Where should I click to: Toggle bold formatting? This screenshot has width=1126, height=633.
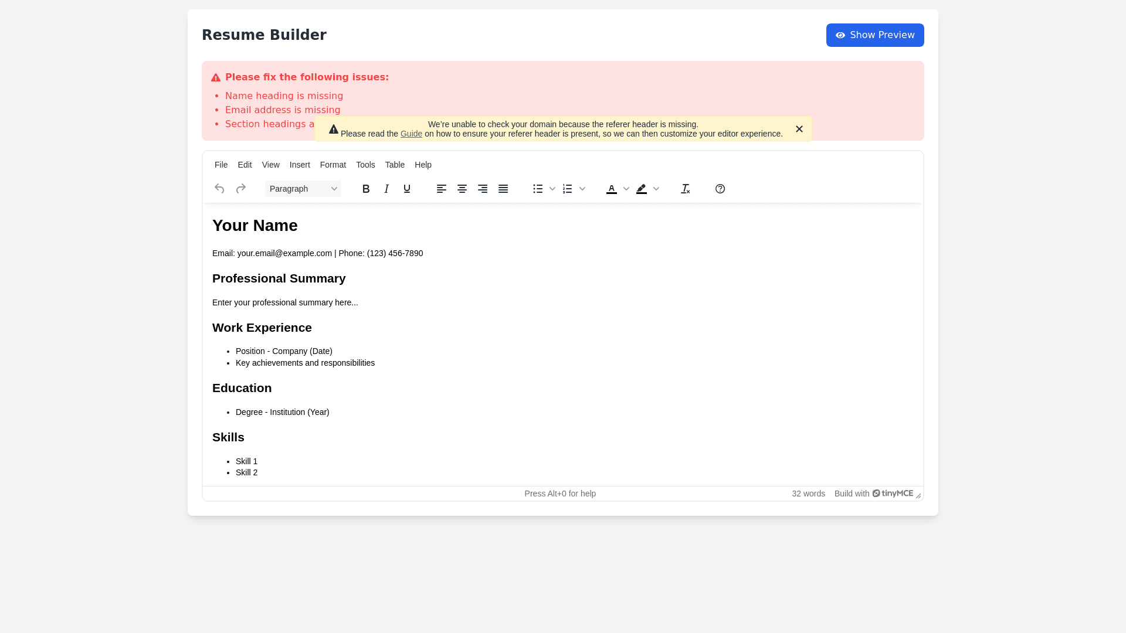click(366, 189)
